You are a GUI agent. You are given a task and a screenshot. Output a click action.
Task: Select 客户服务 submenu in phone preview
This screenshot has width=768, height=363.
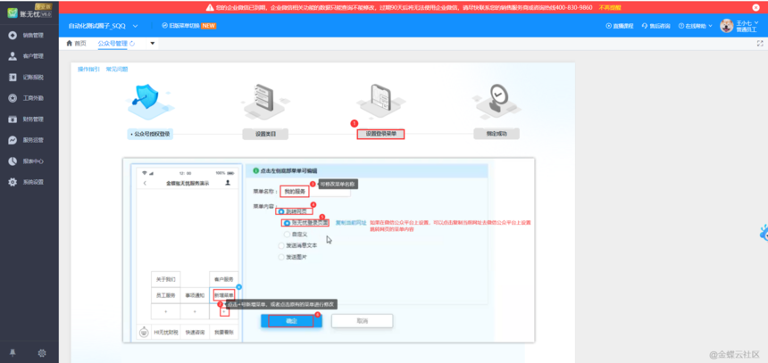click(224, 279)
